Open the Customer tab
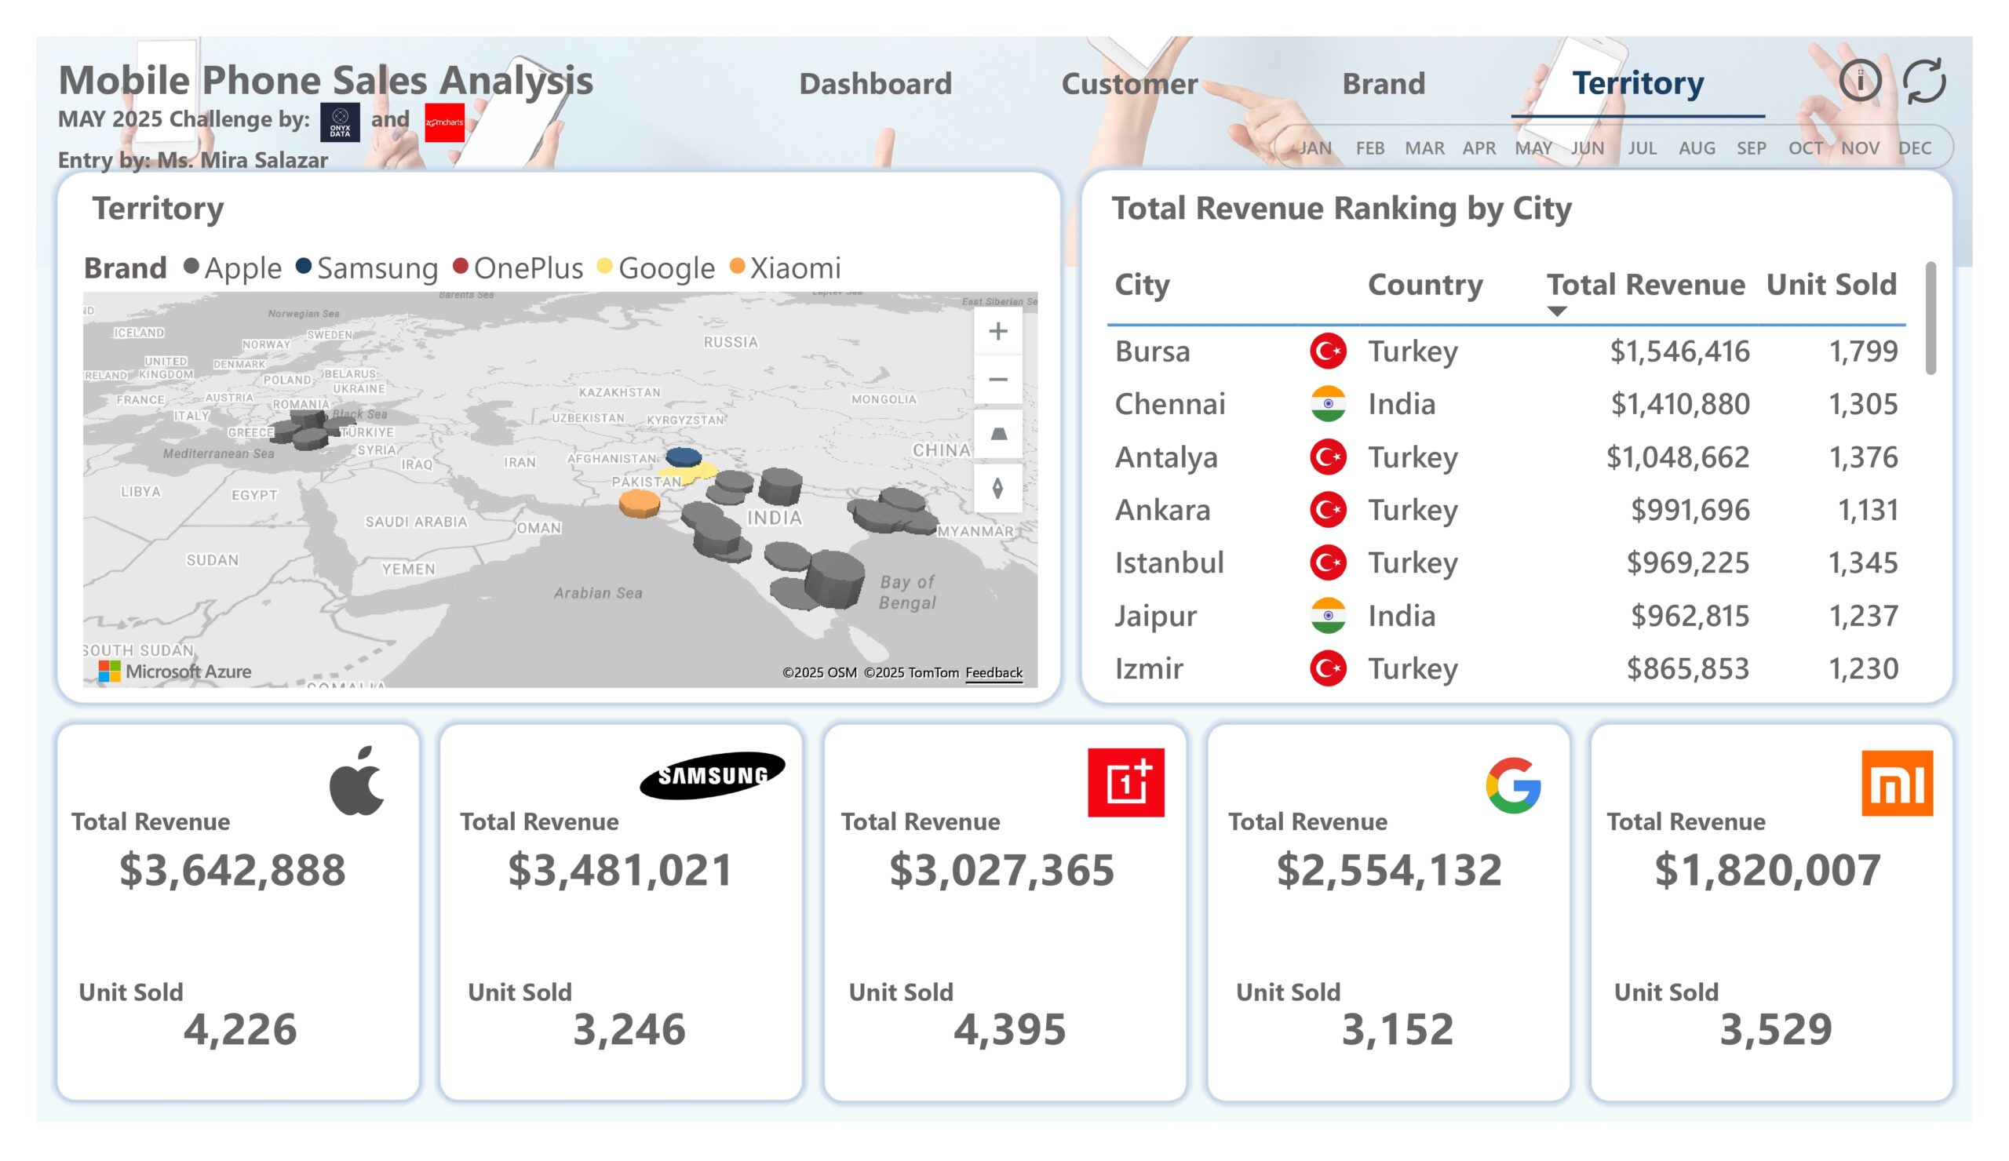Image resolution: width=2009 pixels, height=1161 pixels. (1128, 84)
